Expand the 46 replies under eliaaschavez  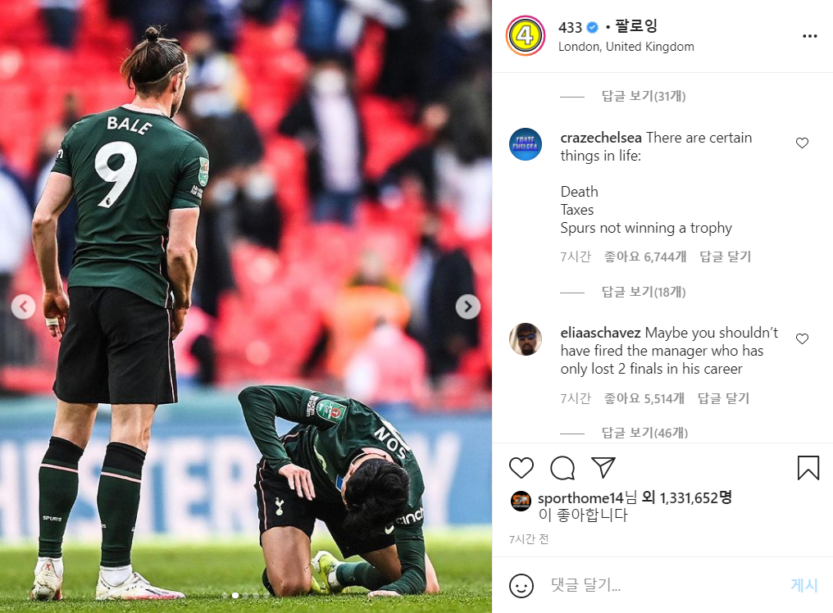click(x=644, y=433)
